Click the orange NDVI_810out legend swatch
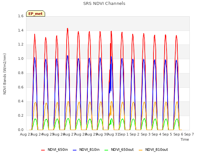209x156 pixels. coord(141,150)
